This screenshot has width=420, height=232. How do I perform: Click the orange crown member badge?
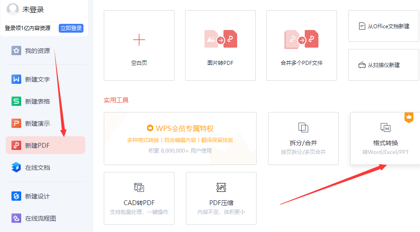tap(409, 117)
